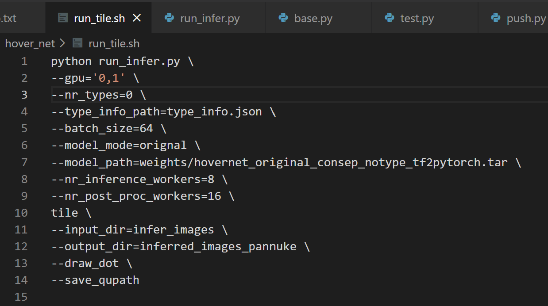Click the --save_qupath flag on line 14
The width and height of the screenshot is (548, 306).
[x=95, y=280]
